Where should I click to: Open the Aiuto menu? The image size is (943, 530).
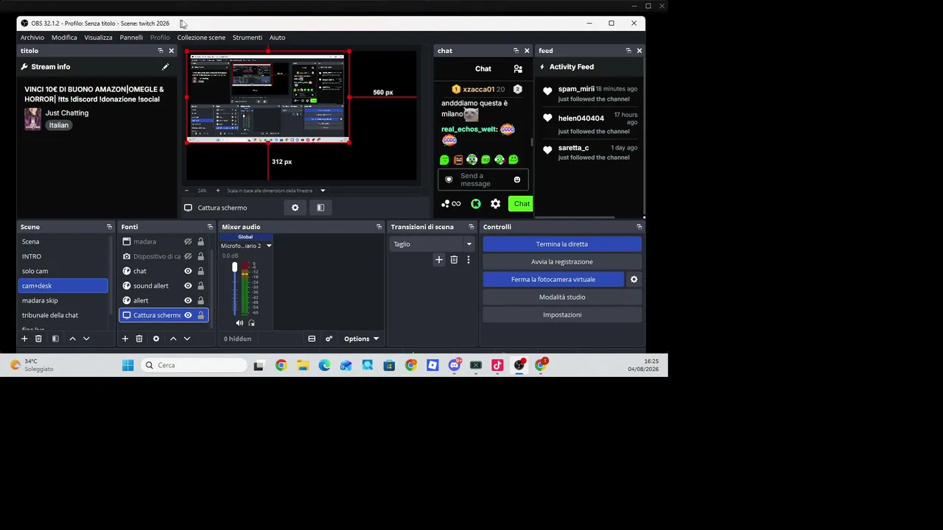pos(277,38)
